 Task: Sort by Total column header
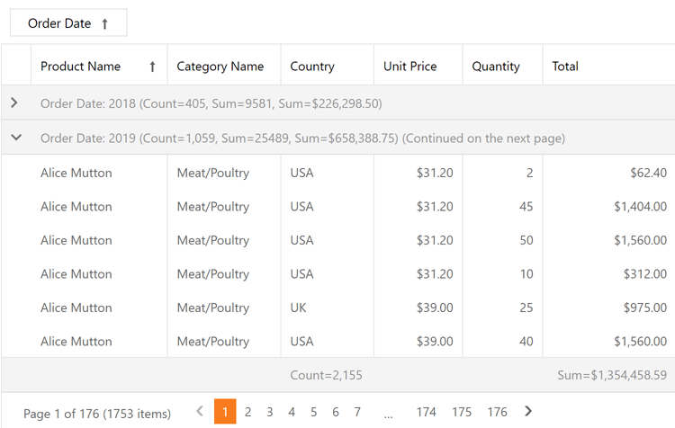pos(565,67)
